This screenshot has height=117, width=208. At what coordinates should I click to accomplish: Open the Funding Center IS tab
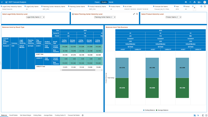[x=60, y=115]
